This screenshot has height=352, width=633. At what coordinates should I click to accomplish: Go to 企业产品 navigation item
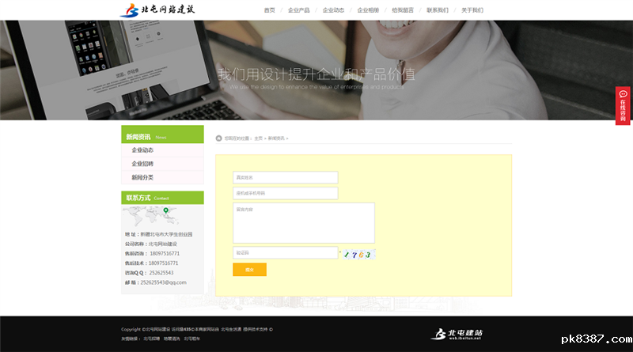pos(298,10)
